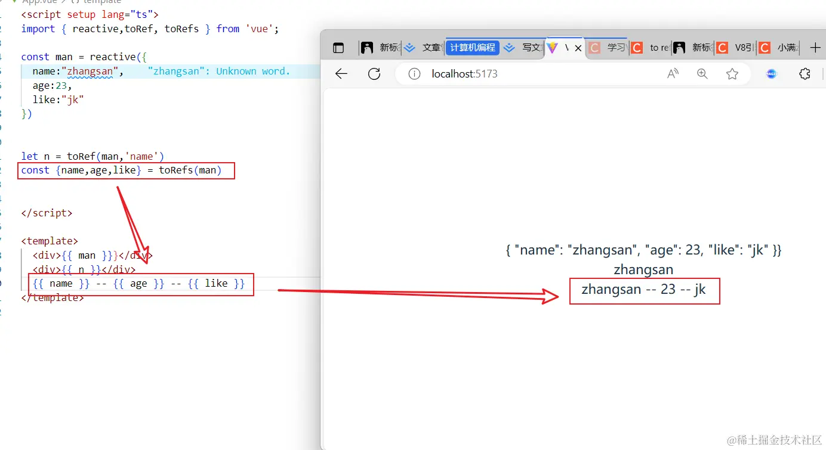
Task: Open the Extensions puzzle icon
Action: click(x=805, y=74)
